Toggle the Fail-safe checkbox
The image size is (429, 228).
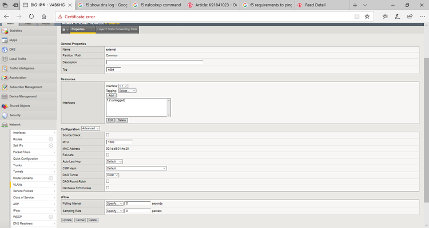tap(108, 154)
